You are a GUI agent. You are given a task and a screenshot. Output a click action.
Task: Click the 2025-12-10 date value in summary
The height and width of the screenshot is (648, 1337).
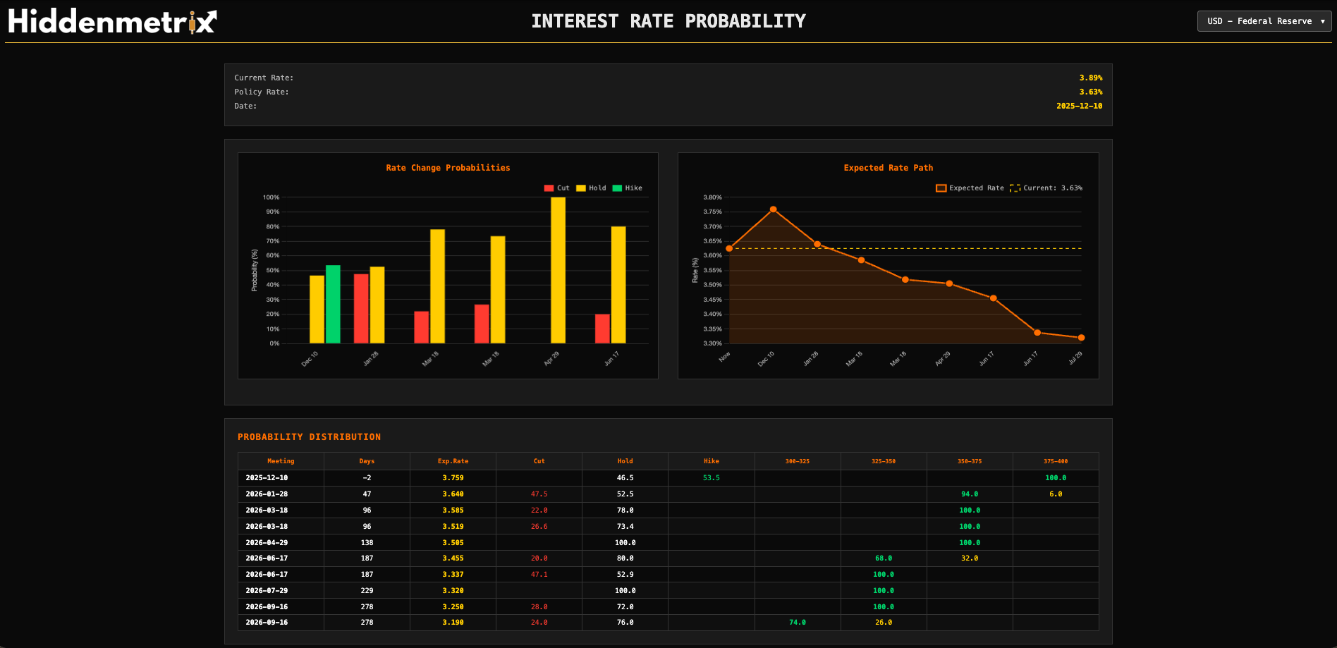[1079, 106]
